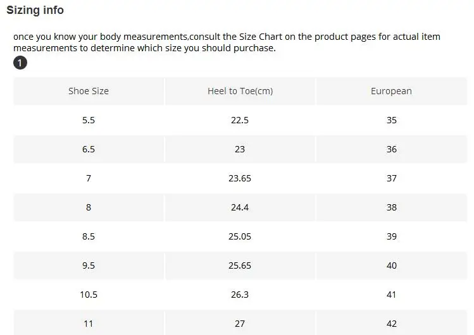Screen dimensions: 474x335
Task: Select the European column header
Action: coord(391,91)
